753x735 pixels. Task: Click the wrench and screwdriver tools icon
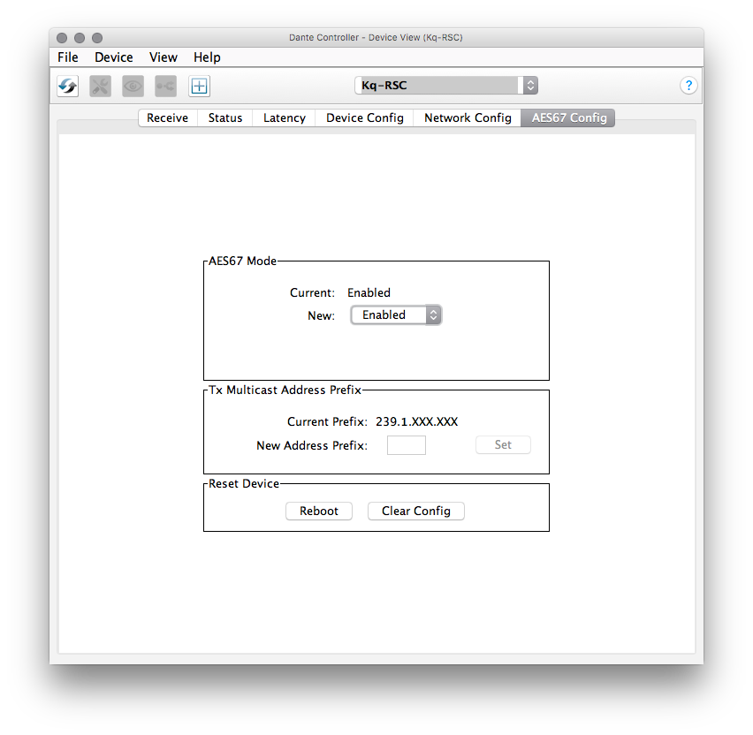tap(101, 87)
